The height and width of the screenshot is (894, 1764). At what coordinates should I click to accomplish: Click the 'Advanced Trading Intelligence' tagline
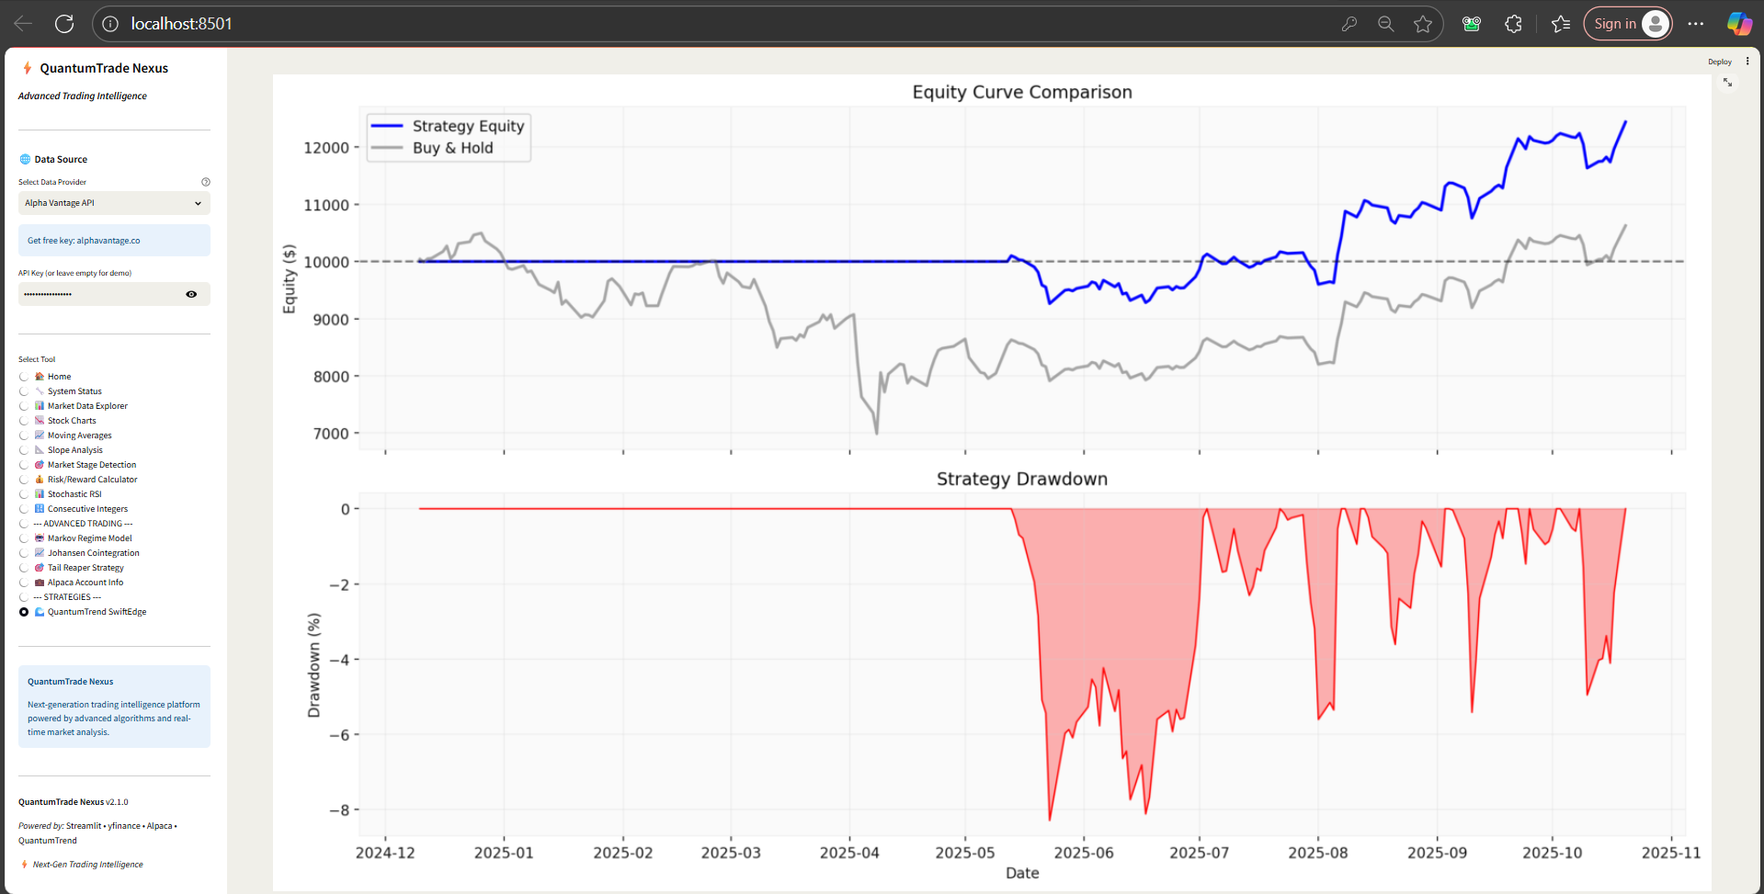[83, 96]
